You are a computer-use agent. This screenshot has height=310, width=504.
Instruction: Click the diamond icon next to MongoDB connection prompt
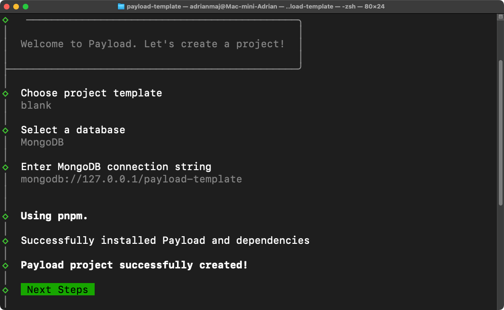[5, 166]
